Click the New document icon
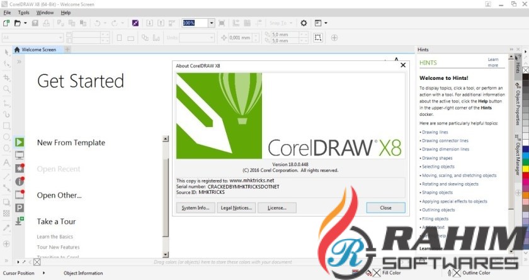 pyautogui.click(x=6, y=23)
